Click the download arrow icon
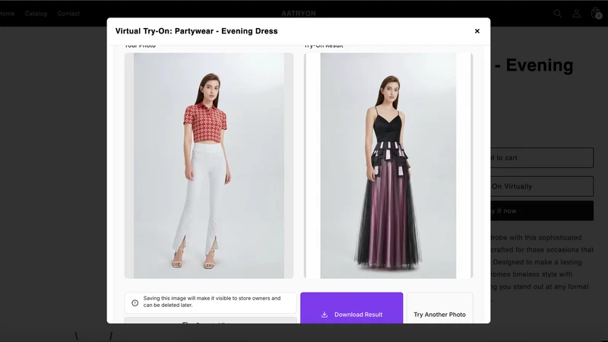Image resolution: width=608 pixels, height=342 pixels. (x=325, y=315)
